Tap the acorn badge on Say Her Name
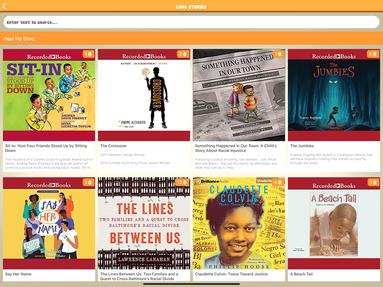 [88, 182]
